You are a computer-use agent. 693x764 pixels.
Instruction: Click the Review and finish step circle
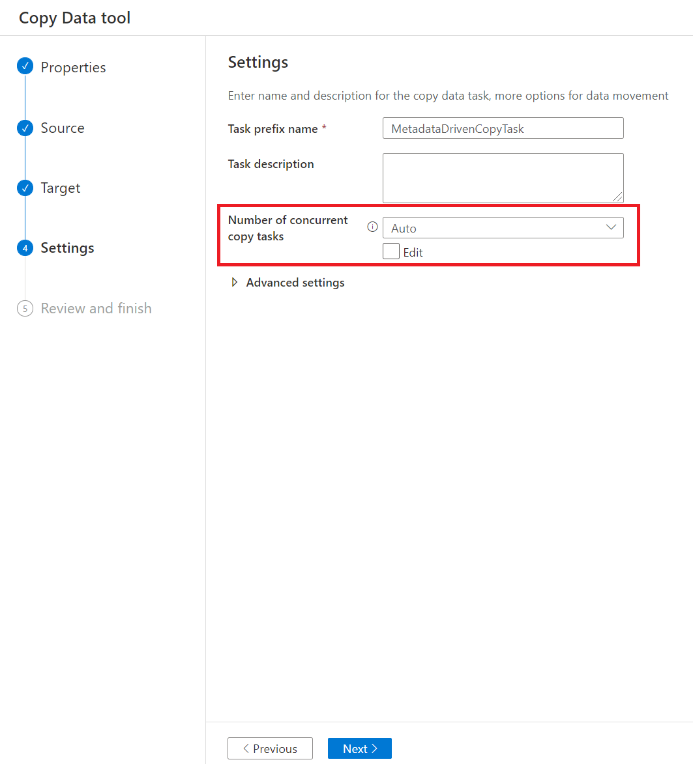(x=24, y=307)
